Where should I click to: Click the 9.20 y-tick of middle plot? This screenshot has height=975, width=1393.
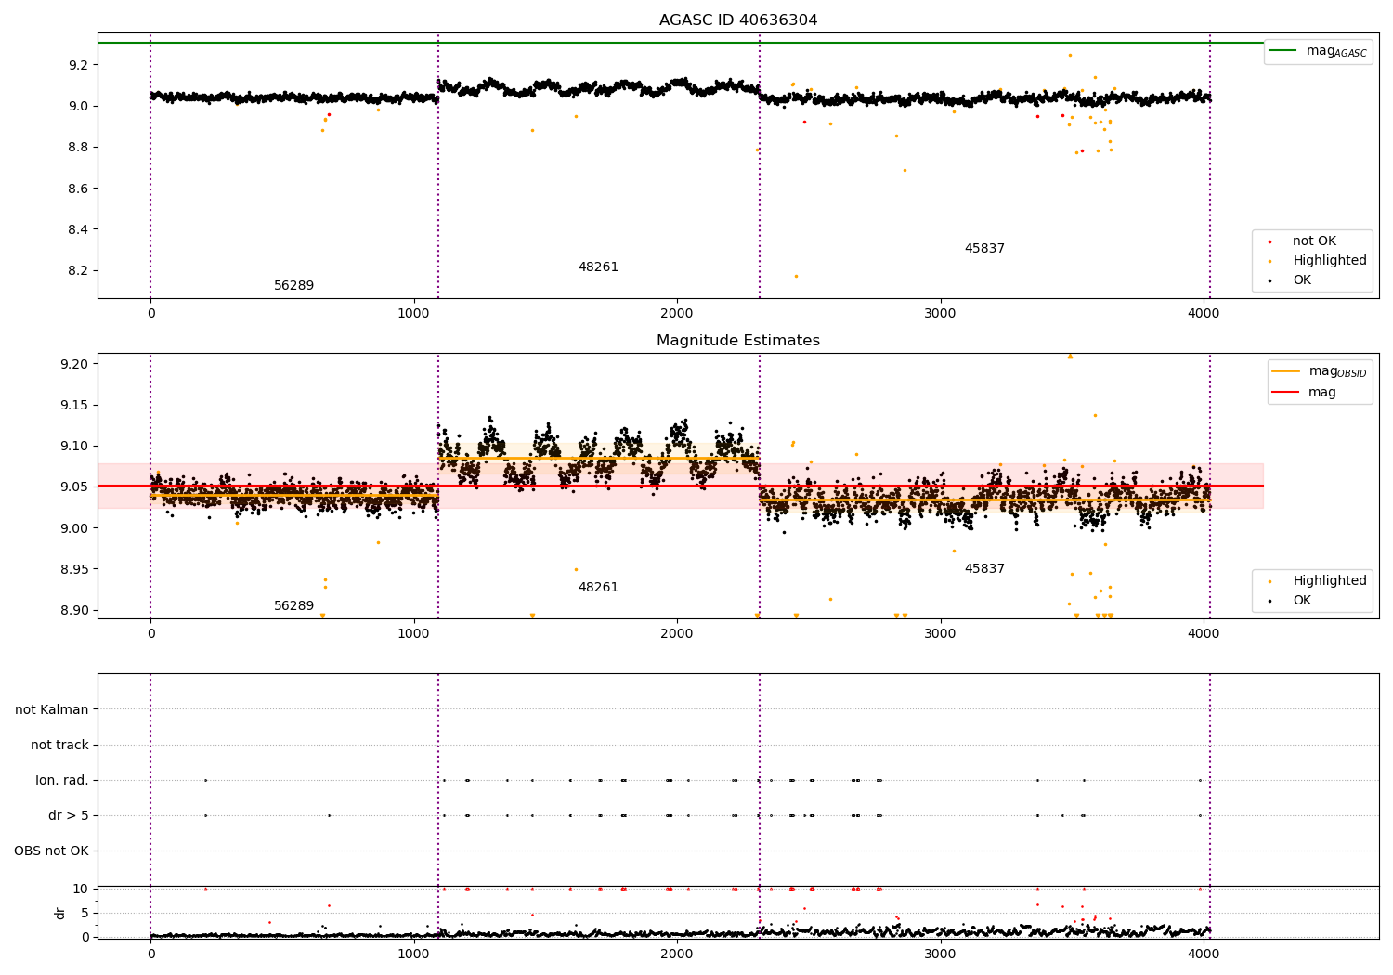[x=74, y=364]
